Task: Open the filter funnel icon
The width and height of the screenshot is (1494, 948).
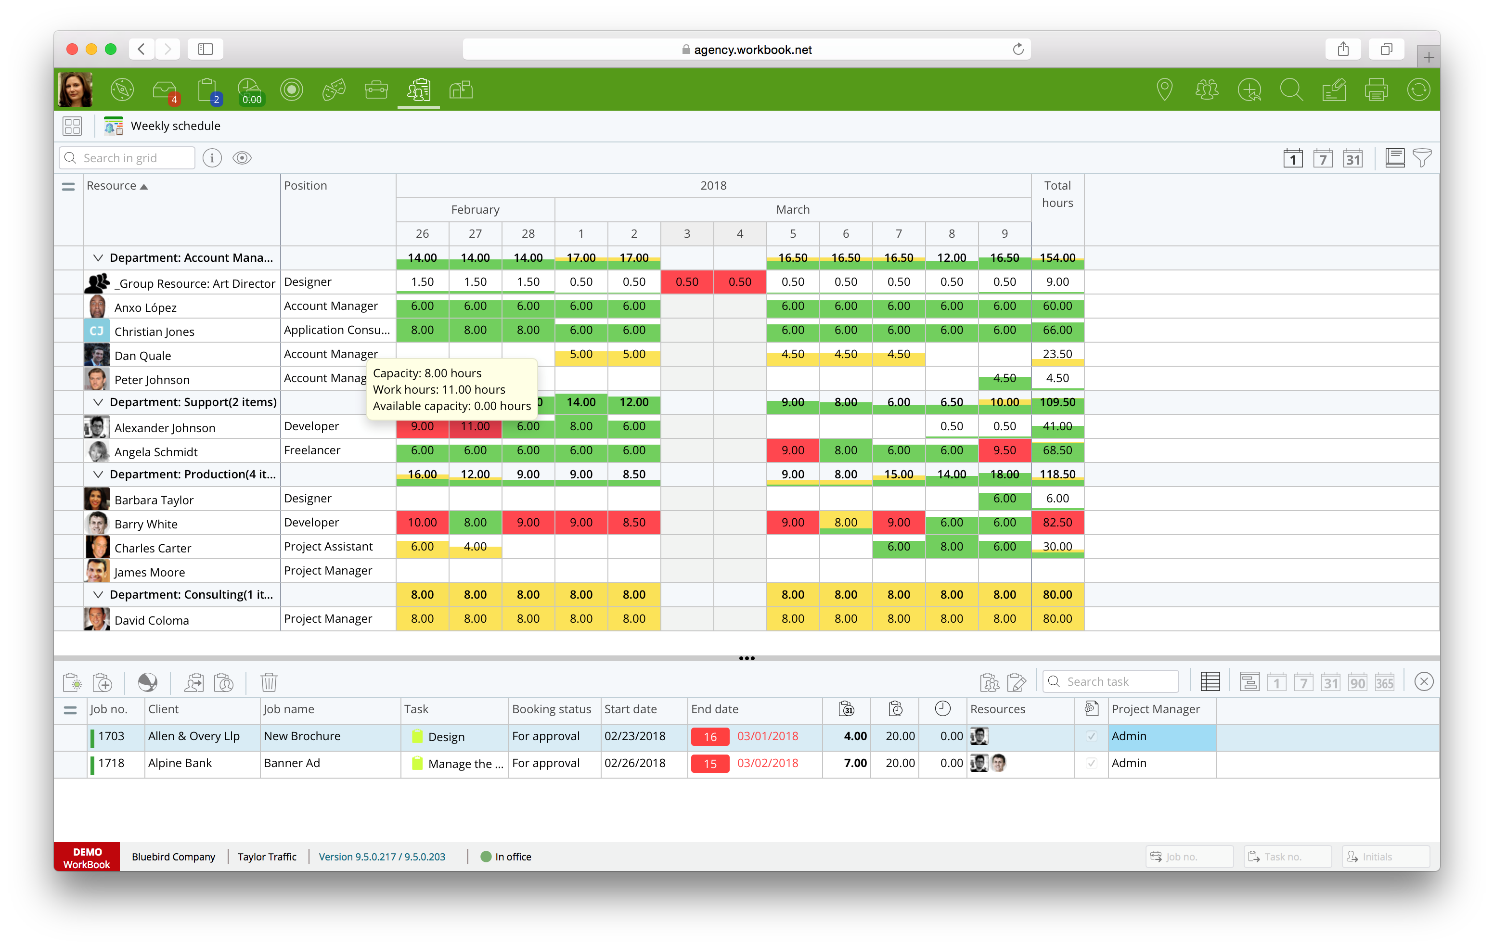Action: click(x=1422, y=158)
